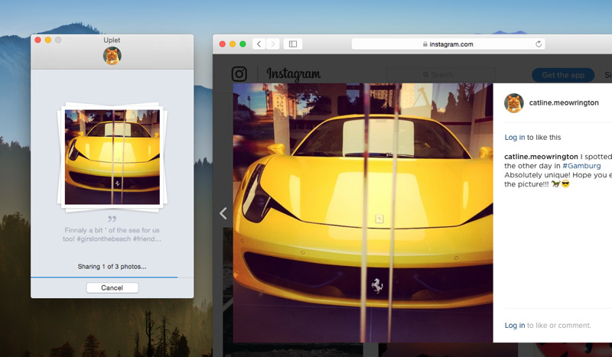This screenshot has width=612, height=357.
Task: Click the Instagram camera logo icon
Action: tap(239, 74)
